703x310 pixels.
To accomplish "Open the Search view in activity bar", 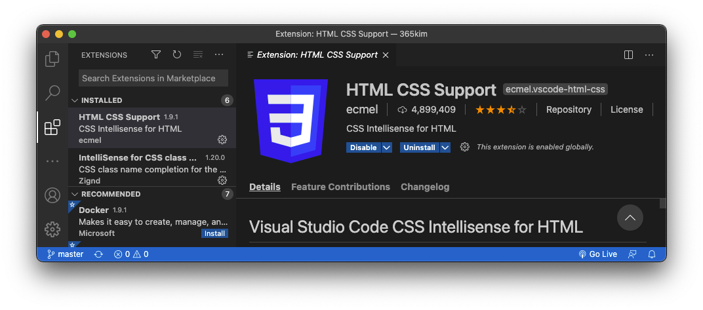I will [52, 92].
